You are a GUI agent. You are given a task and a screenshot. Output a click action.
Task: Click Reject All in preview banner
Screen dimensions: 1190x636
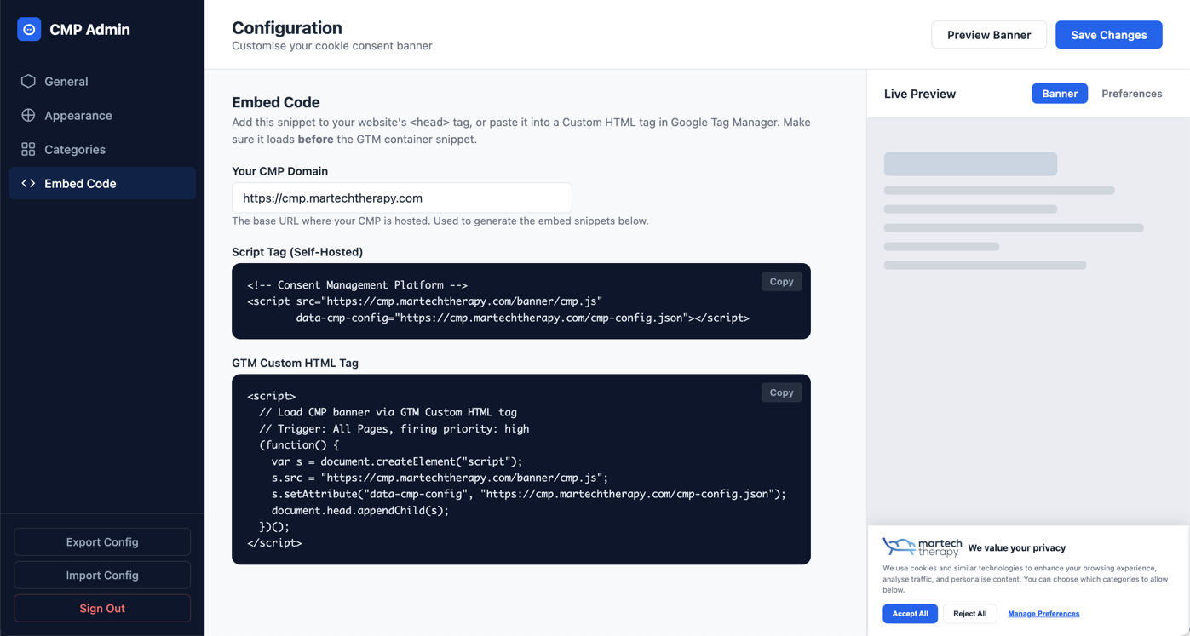[x=969, y=614]
